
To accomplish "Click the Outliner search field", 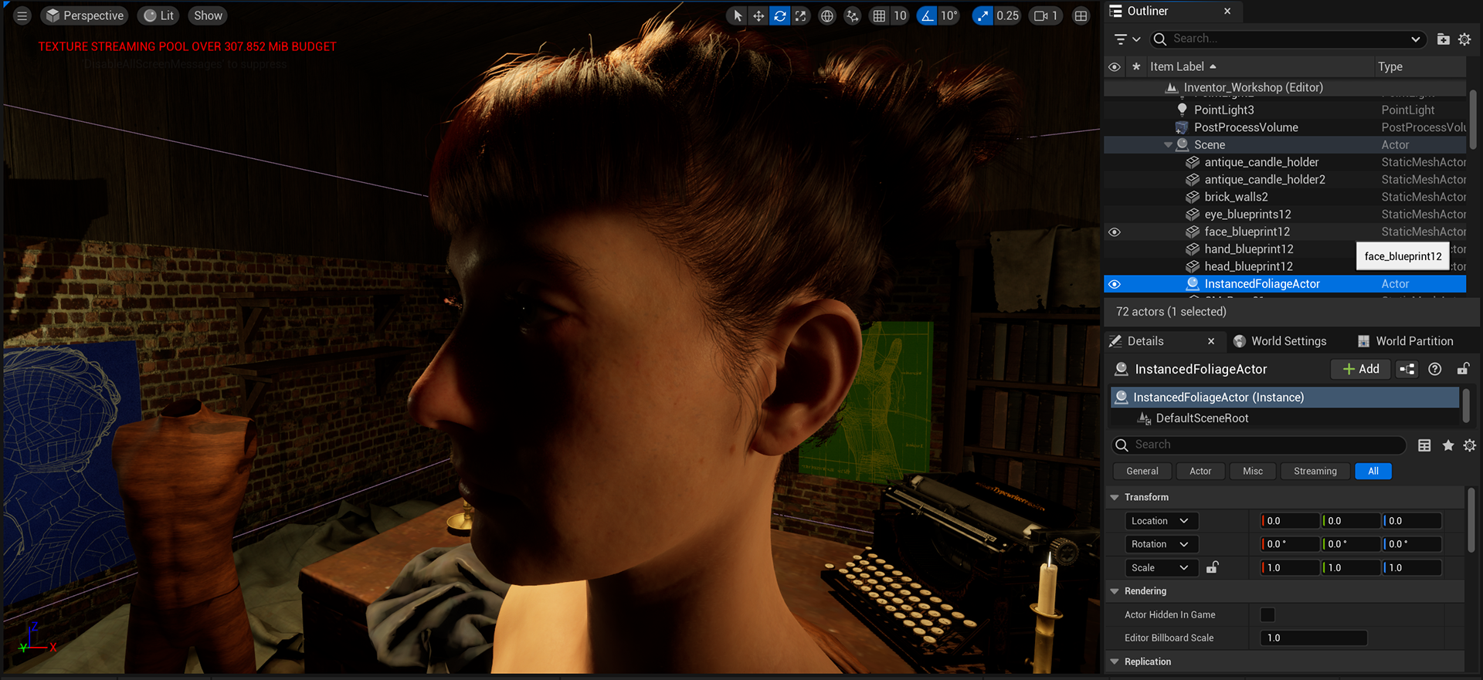I will coord(1288,39).
